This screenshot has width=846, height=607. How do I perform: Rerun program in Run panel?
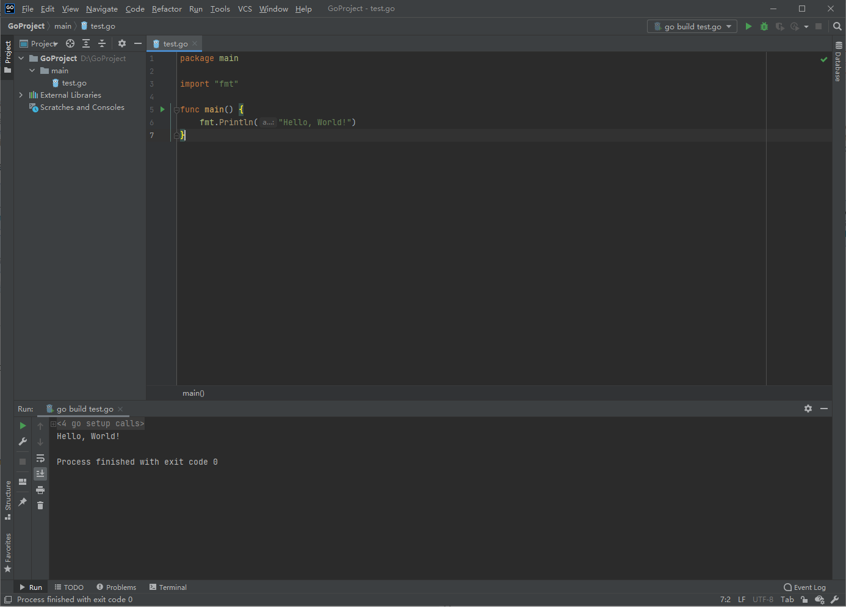point(23,426)
